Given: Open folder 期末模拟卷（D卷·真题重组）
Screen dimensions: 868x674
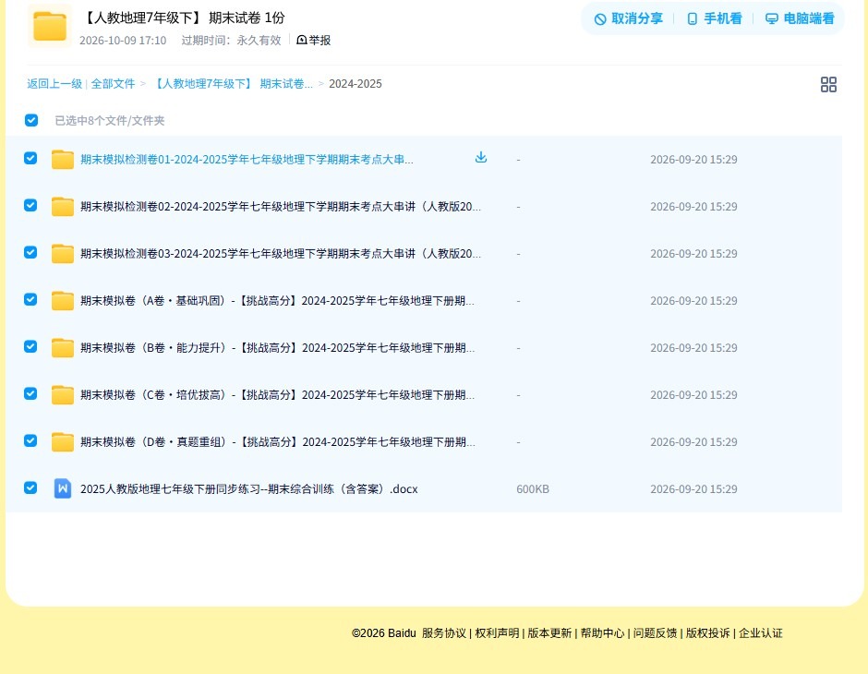Looking at the screenshot, I should (x=277, y=441).
